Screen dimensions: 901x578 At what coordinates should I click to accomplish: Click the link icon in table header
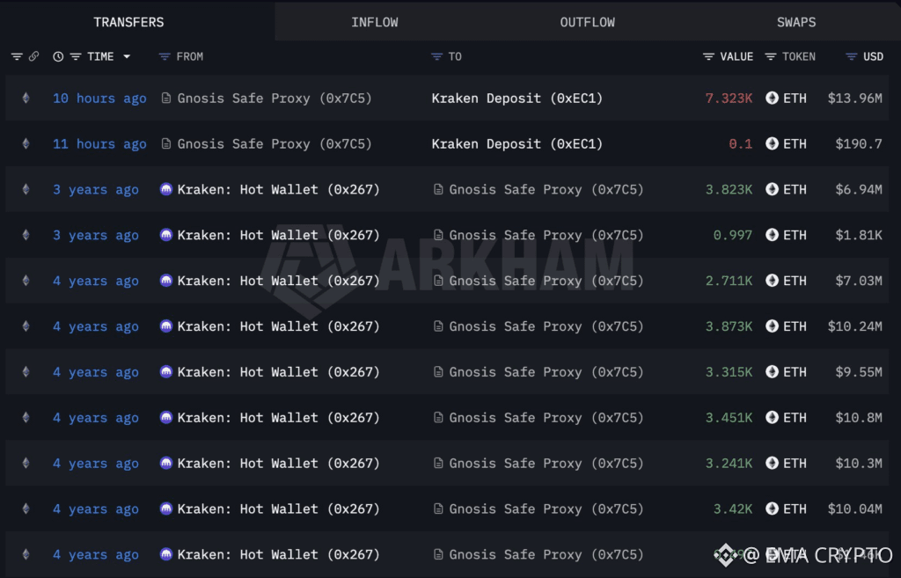(34, 56)
